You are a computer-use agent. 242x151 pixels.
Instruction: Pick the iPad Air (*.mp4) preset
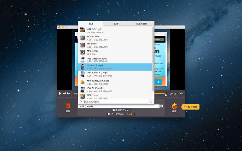115,89
